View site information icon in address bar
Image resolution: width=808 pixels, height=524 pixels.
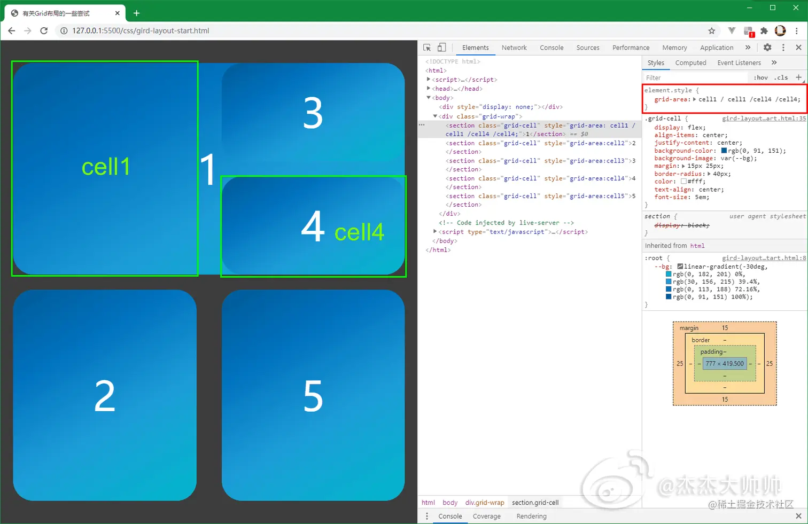coord(64,31)
